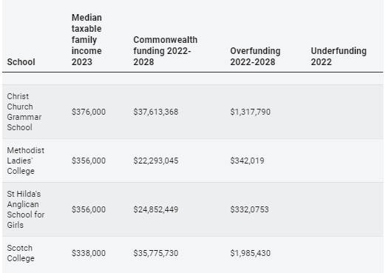This screenshot has width=386, height=273.
Task: Select the Overfunding 2022-2028 column header
Action: (255, 56)
